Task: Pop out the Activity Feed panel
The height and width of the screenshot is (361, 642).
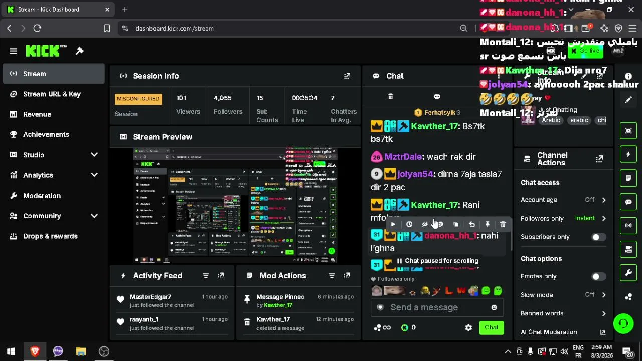Action: (x=221, y=275)
